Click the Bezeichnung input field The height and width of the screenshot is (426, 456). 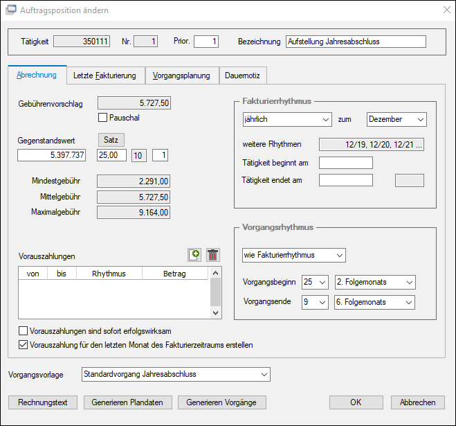(356, 42)
